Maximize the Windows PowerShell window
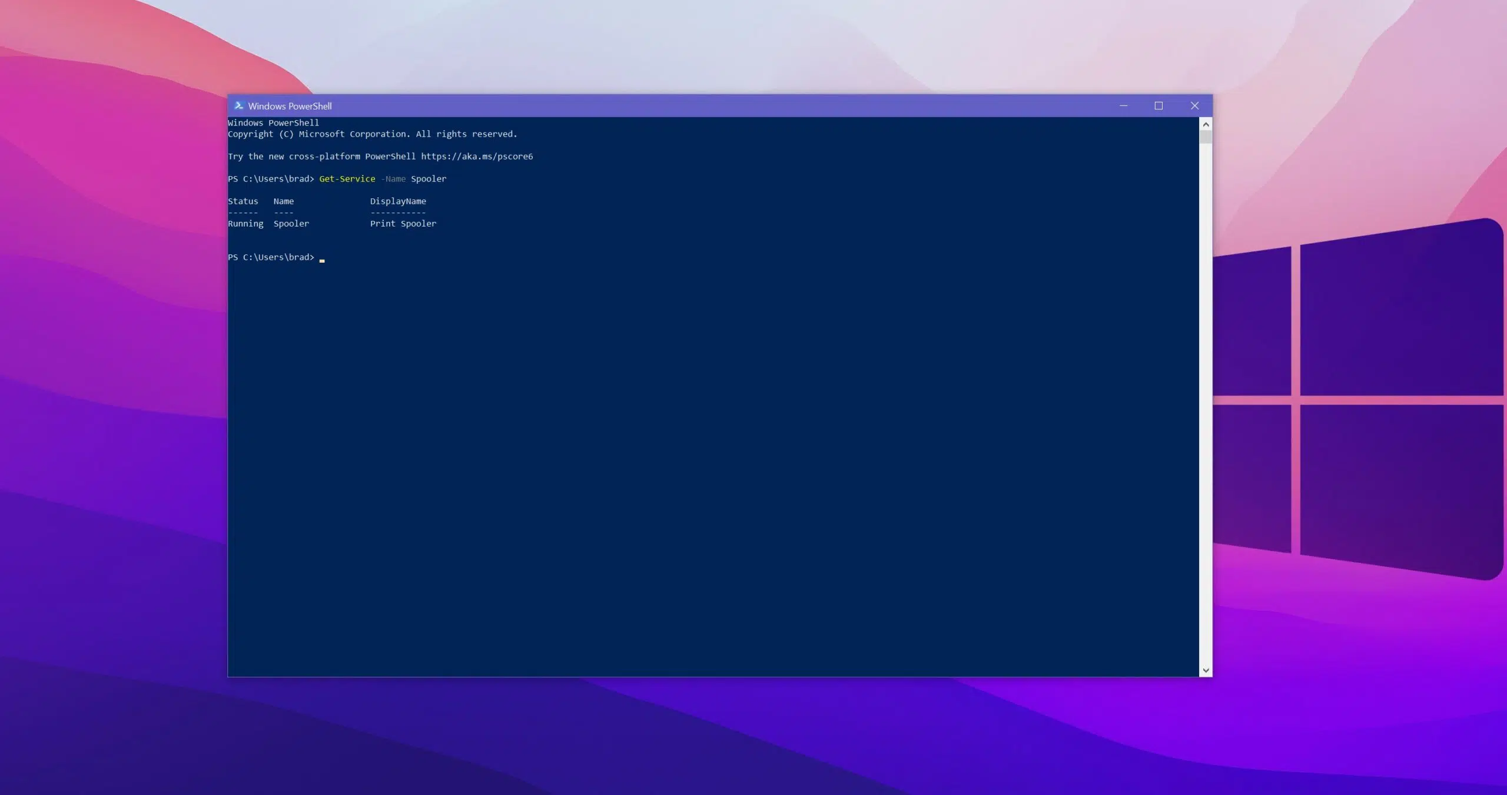The image size is (1507, 795). pyautogui.click(x=1159, y=106)
